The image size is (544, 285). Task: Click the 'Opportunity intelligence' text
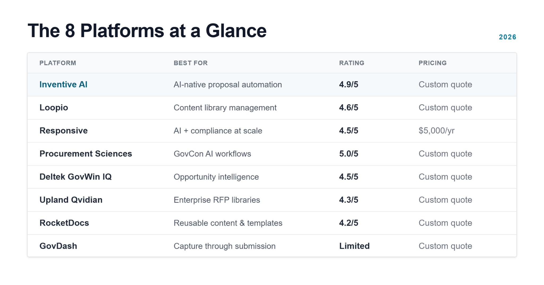click(216, 177)
